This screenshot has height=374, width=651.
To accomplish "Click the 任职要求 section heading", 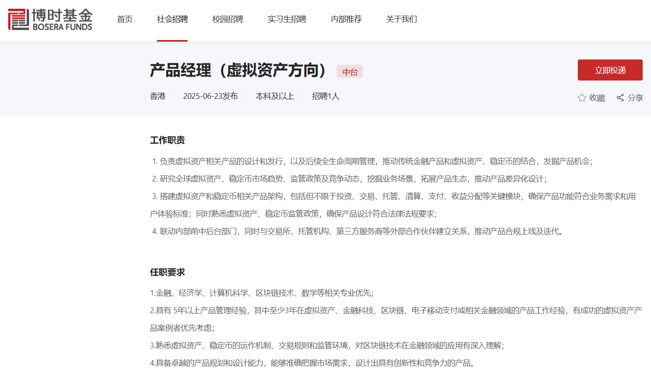I will 167,272.
